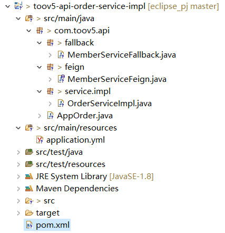
Task: Click the application.yml YAML file icon
Action: [x=40, y=140]
